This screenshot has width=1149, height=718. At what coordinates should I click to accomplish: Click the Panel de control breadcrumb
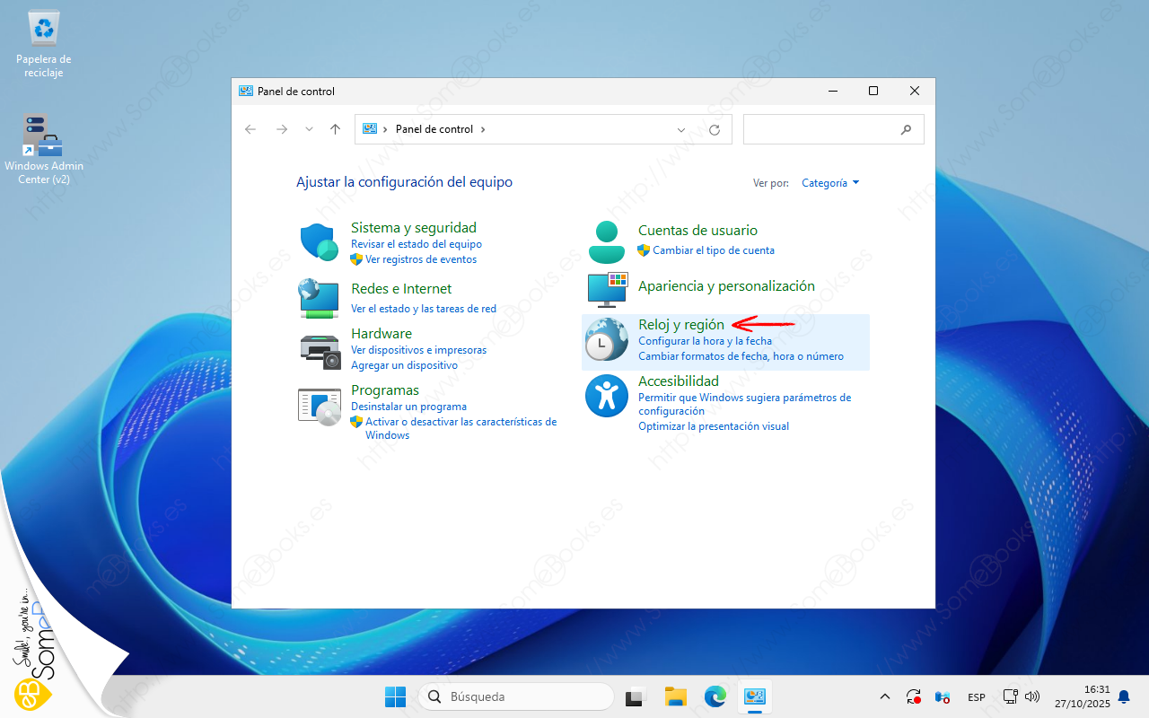click(434, 129)
